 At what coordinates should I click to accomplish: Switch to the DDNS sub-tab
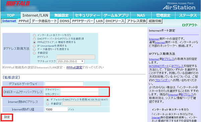pos(64,21)
